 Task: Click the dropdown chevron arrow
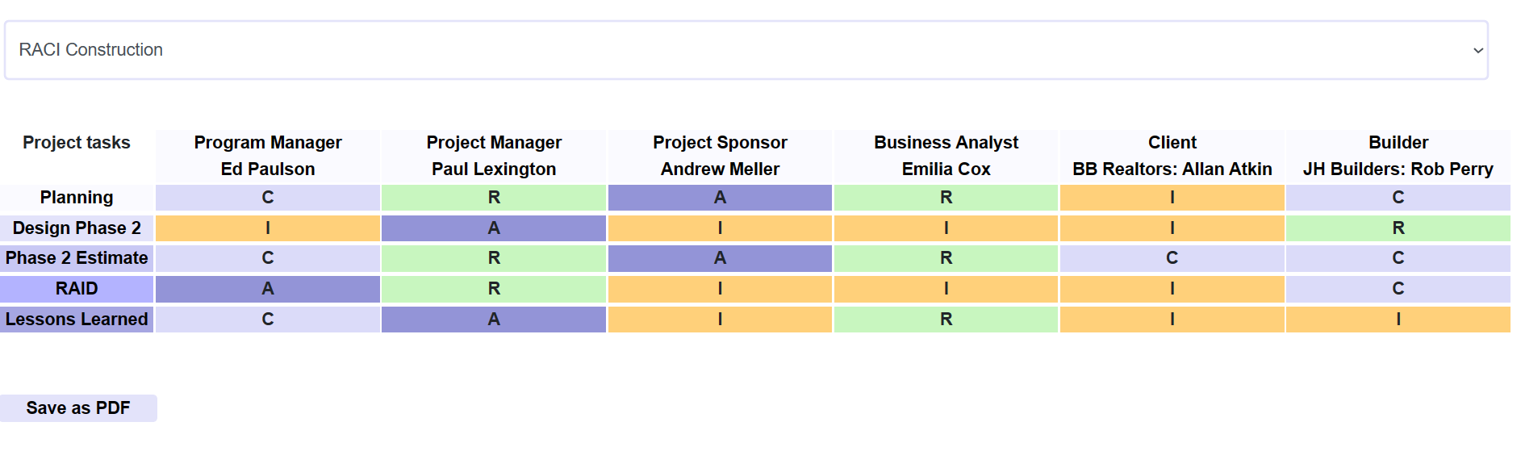(x=1477, y=50)
